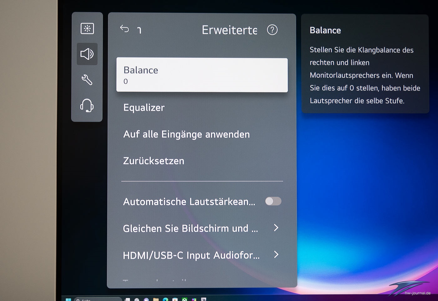The width and height of the screenshot is (438, 301).
Task: Open Windows Start button on taskbar
Action: 68,299
